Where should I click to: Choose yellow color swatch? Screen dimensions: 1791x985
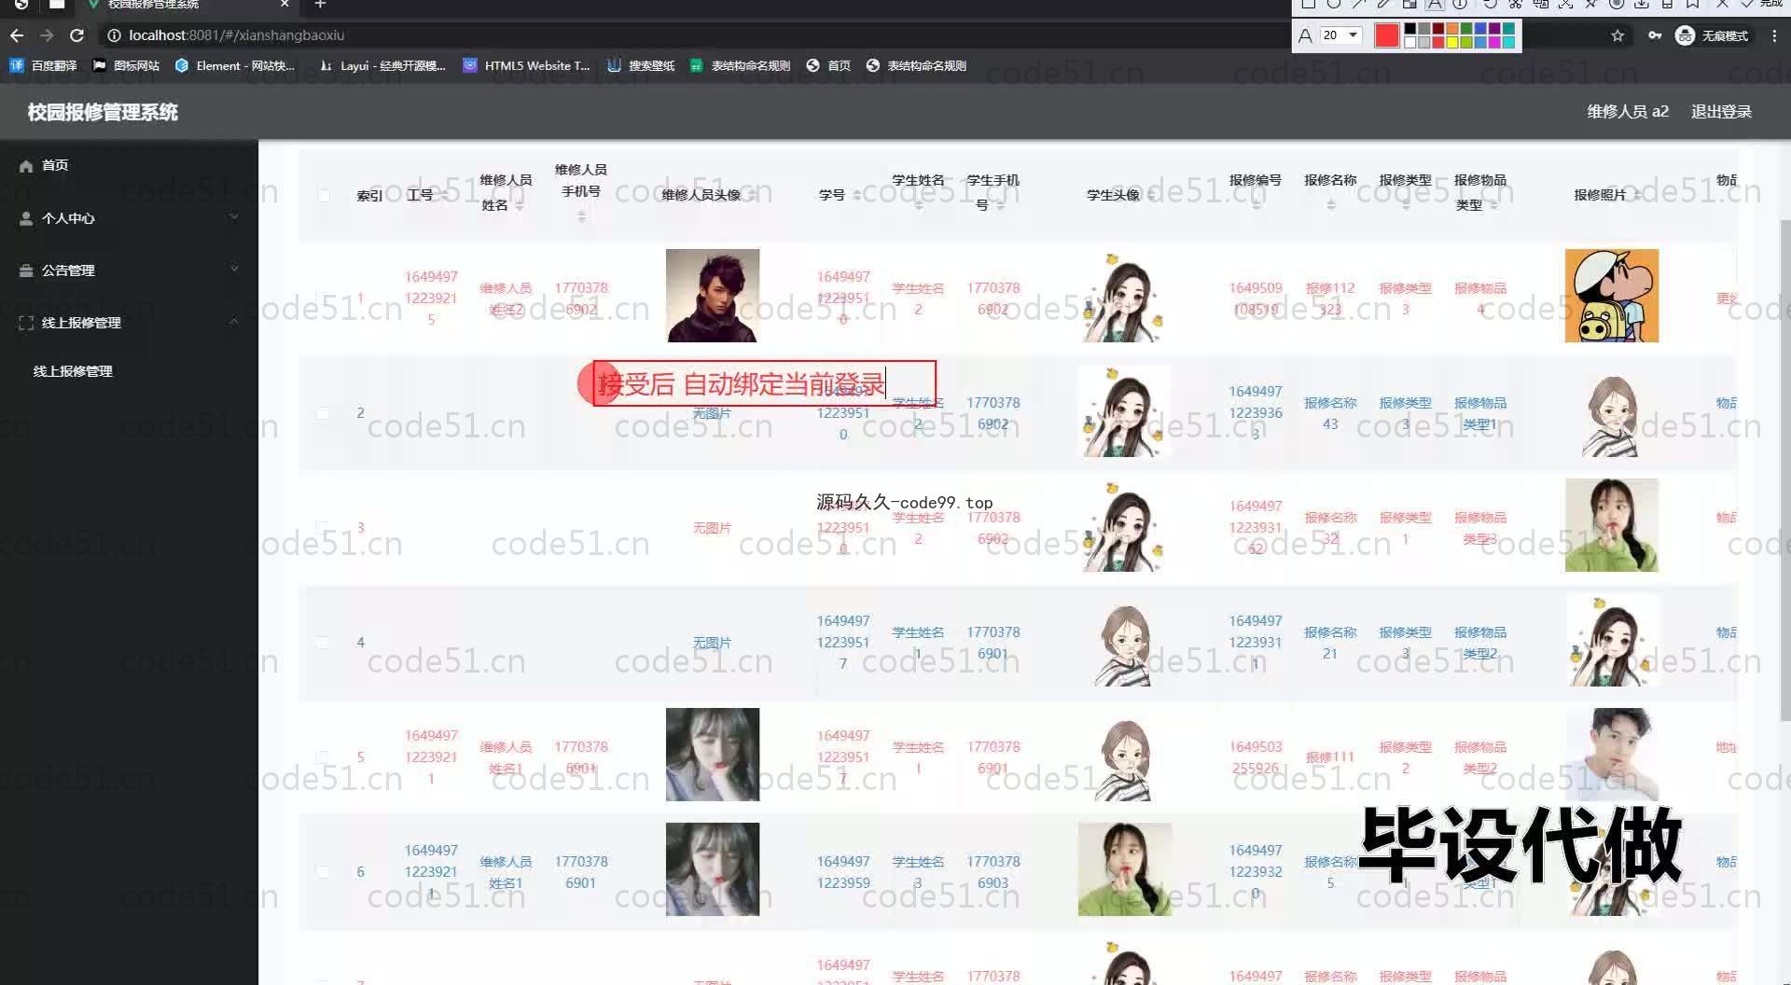1451,42
